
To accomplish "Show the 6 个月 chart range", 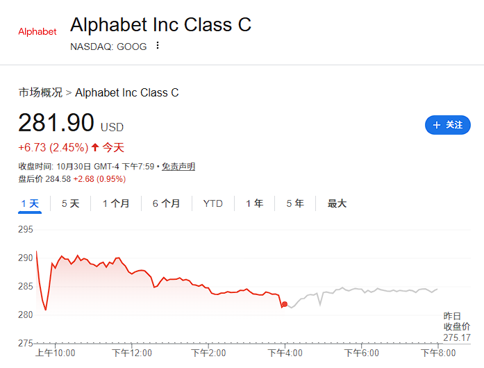I will (166, 203).
